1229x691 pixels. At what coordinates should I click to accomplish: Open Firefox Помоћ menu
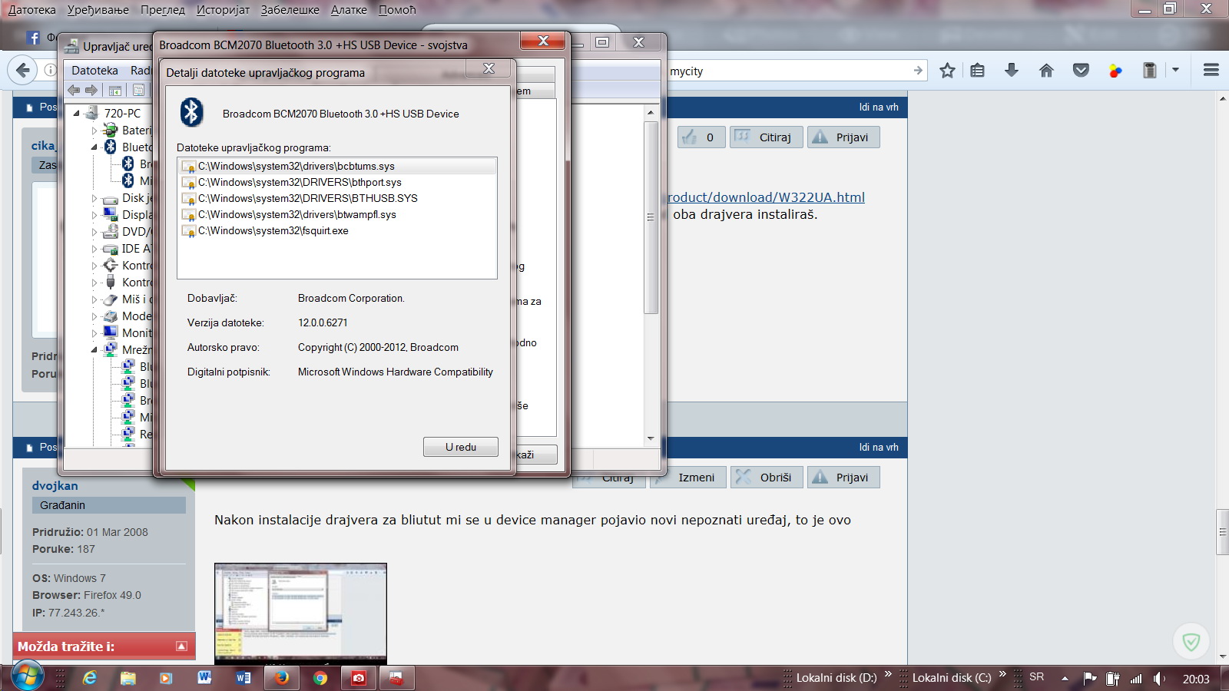[x=397, y=10]
